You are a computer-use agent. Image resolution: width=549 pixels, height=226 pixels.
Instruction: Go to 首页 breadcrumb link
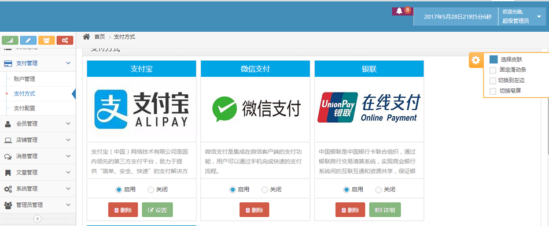(x=100, y=37)
